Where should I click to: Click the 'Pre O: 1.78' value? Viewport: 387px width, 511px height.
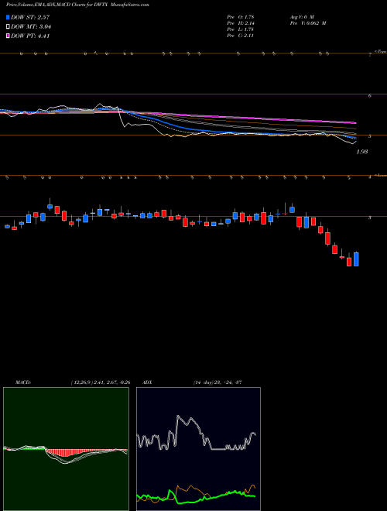point(241,16)
